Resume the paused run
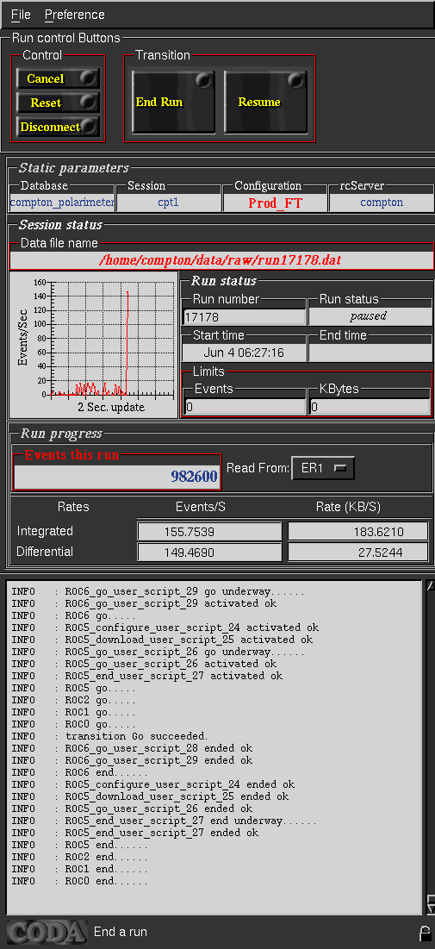This screenshot has width=435, height=949. [x=266, y=102]
